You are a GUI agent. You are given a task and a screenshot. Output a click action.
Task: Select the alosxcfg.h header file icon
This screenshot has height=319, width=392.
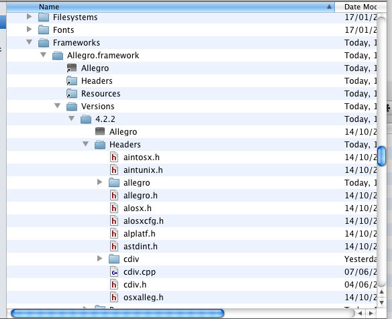[114, 221]
